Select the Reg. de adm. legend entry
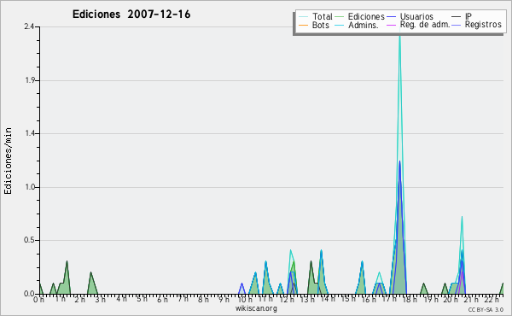 pos(418,25)
